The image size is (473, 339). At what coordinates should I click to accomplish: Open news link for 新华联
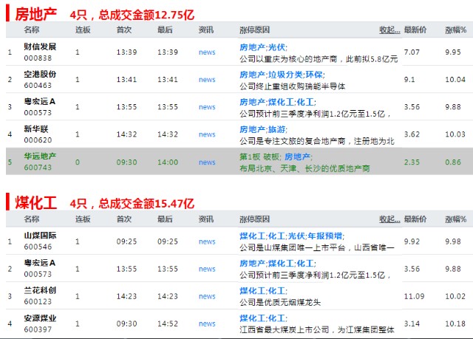207,134
